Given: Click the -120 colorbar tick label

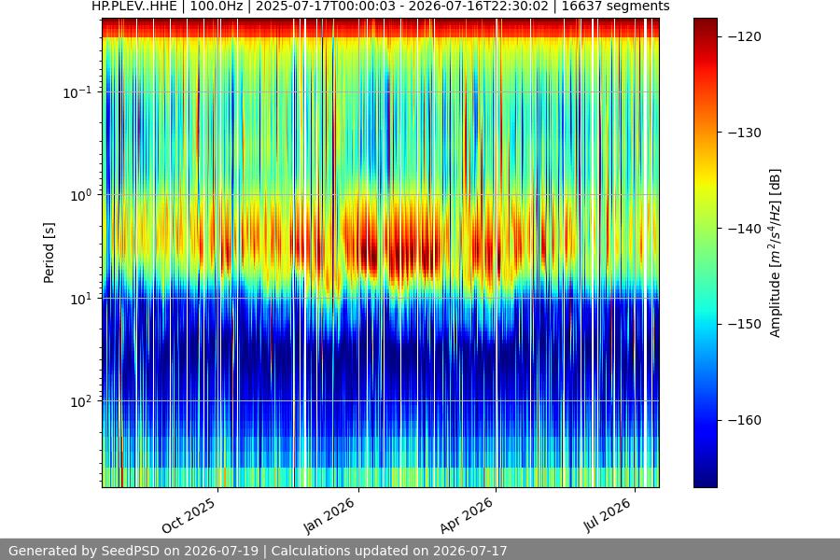Looking at the screenshot, I should pyautogui.click(x=745, y=36).
